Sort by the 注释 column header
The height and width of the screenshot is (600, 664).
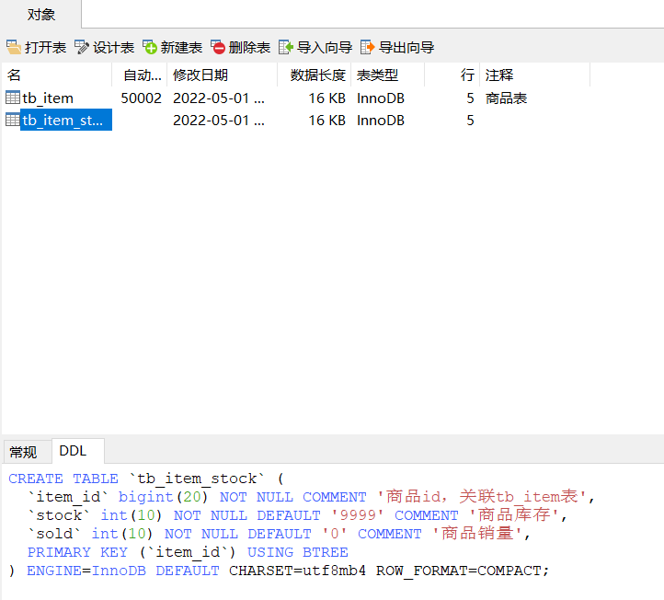click(534, 75)
